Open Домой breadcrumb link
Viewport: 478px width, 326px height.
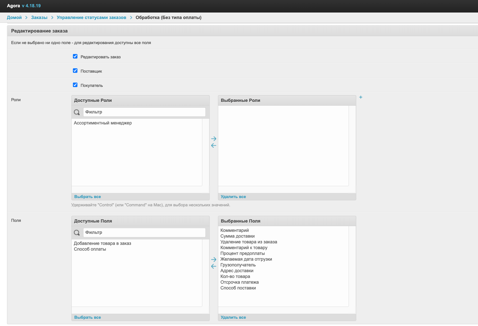14,18
